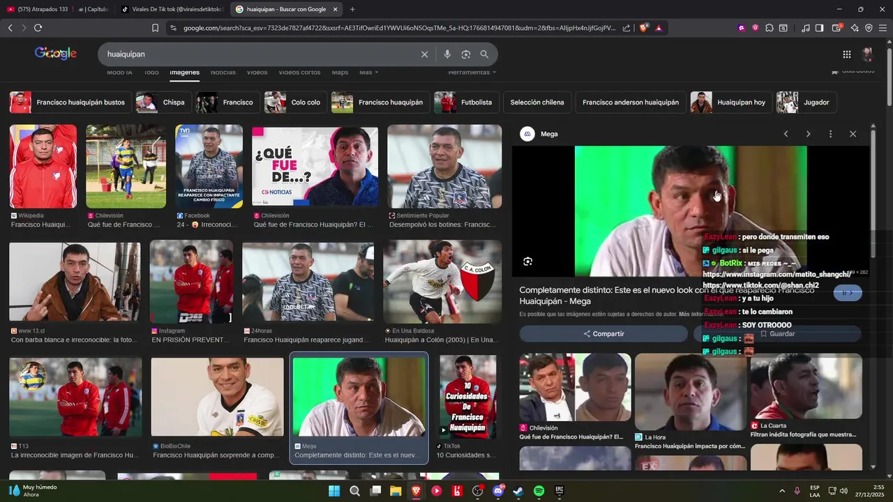This screenshot has height=502, width=893.
Task: Go to Google home via logo
Action: tap(56, 54)
